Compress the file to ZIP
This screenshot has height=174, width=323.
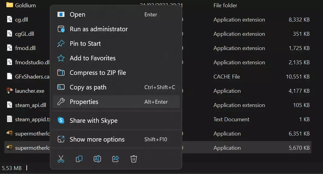98,73
